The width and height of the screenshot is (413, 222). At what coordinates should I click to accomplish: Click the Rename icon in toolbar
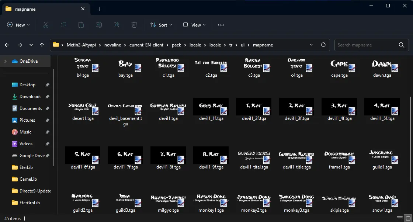click(x=99, y=25)
